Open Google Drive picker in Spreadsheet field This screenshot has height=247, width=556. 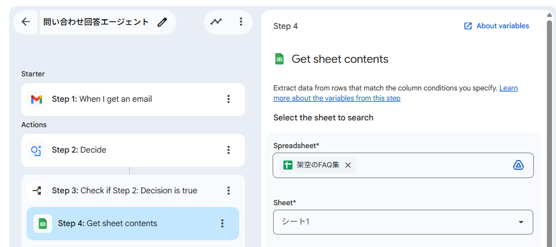pos(518,165)
